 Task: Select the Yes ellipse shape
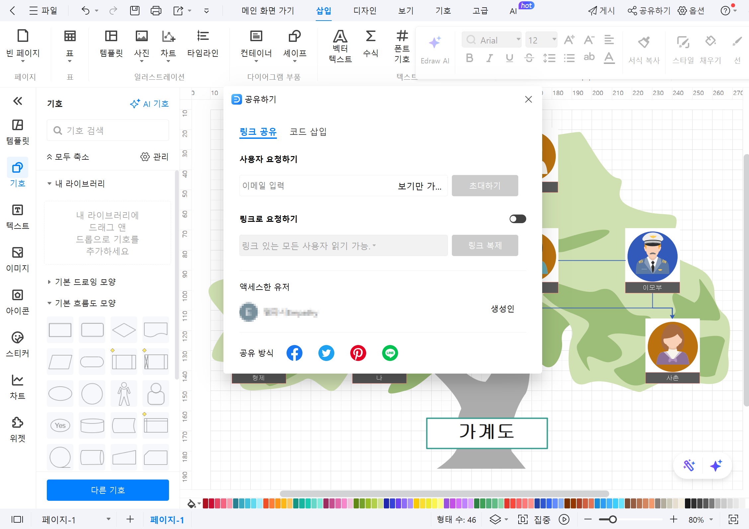[60, 425]
